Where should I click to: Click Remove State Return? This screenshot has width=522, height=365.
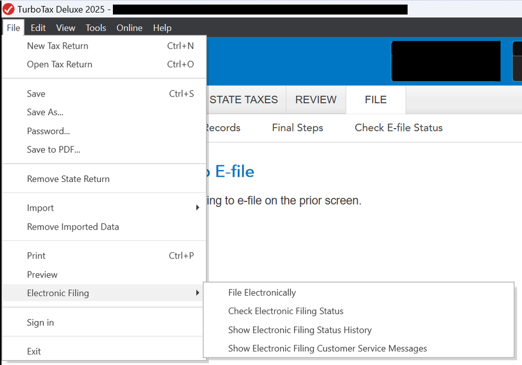68,179
